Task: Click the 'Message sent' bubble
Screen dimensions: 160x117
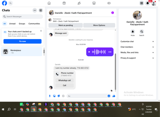Action: pyautogui.click(x=61, y=33)
